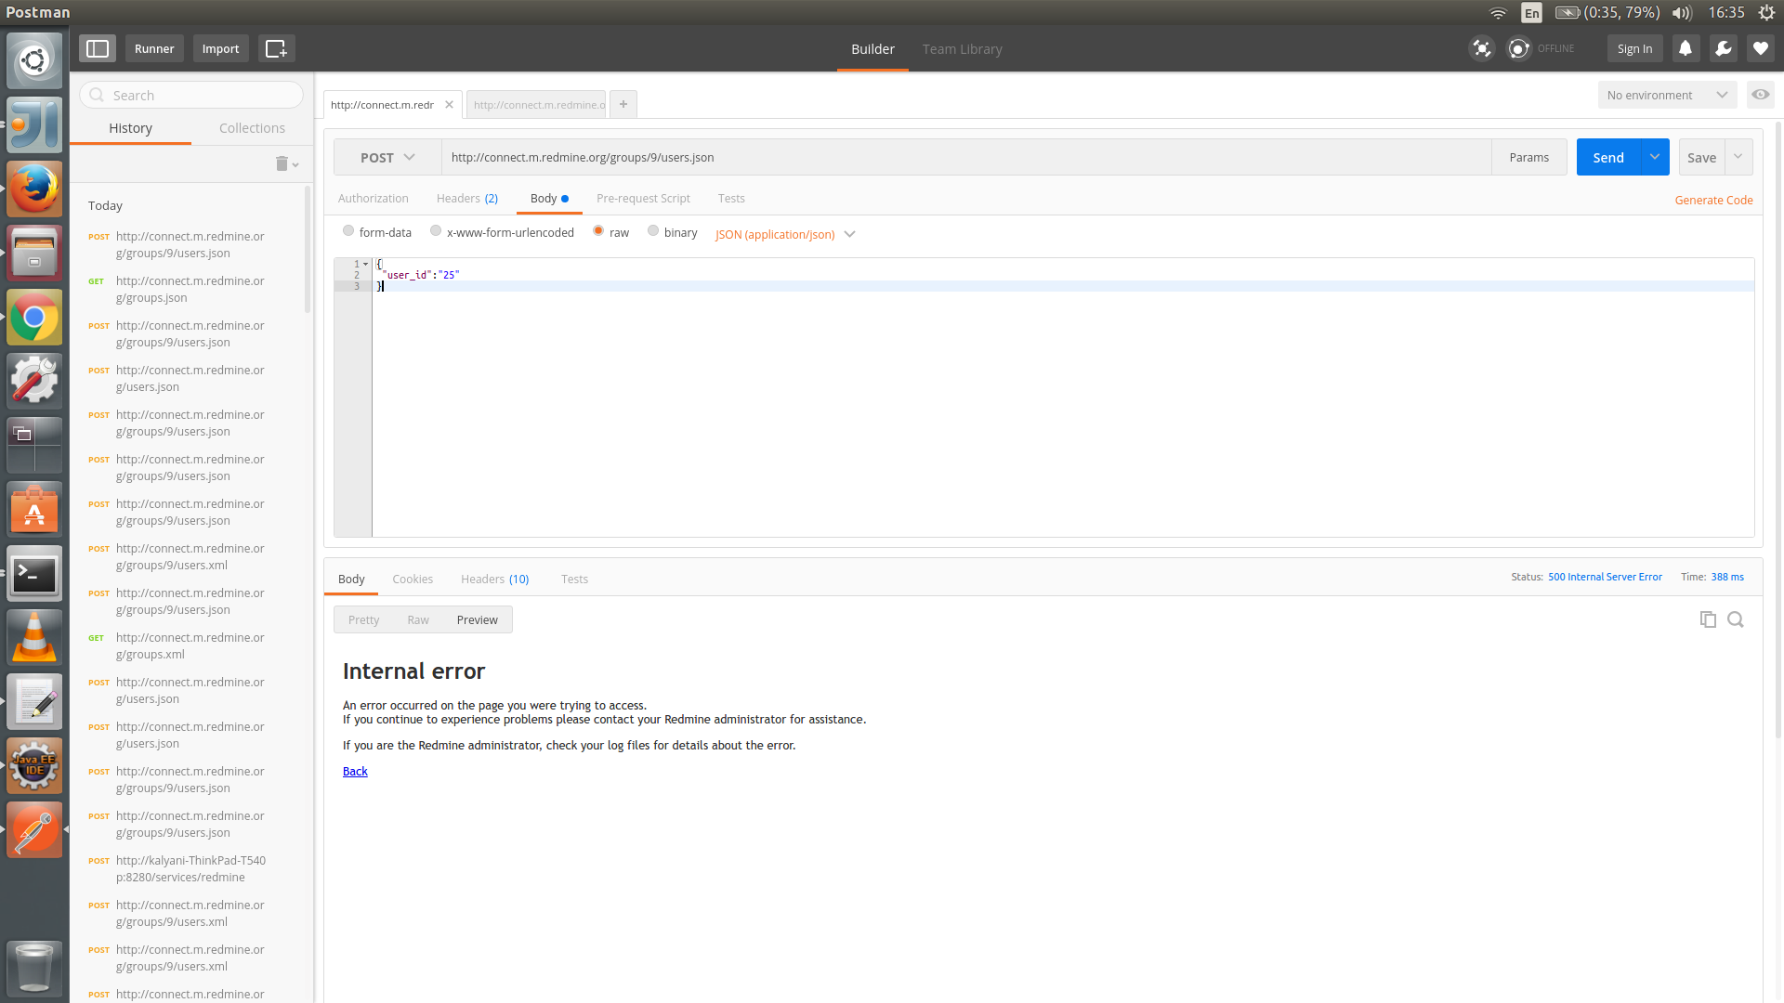Screen dimensions: 1784x1003
Task: Open the GET groups.json history entry
Action: point(190,289)
